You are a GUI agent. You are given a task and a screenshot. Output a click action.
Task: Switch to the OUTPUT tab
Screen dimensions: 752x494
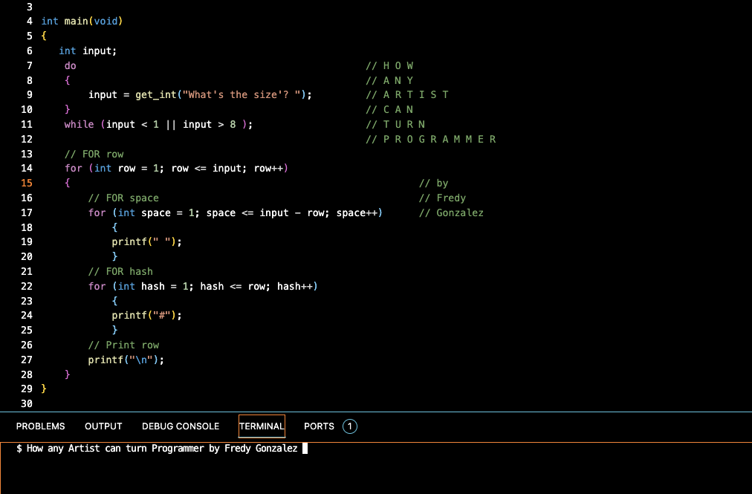103,426
